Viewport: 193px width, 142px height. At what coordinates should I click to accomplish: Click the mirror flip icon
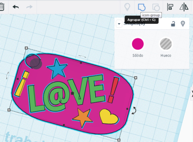[x=184, y=7]
